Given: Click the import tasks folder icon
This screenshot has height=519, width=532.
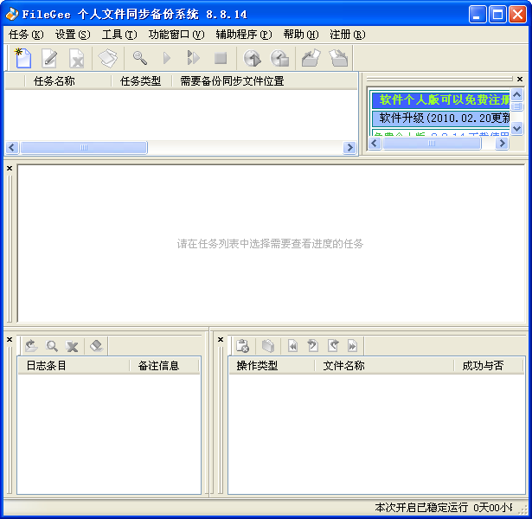Looking at the screenshot, I should click(338, 58).
